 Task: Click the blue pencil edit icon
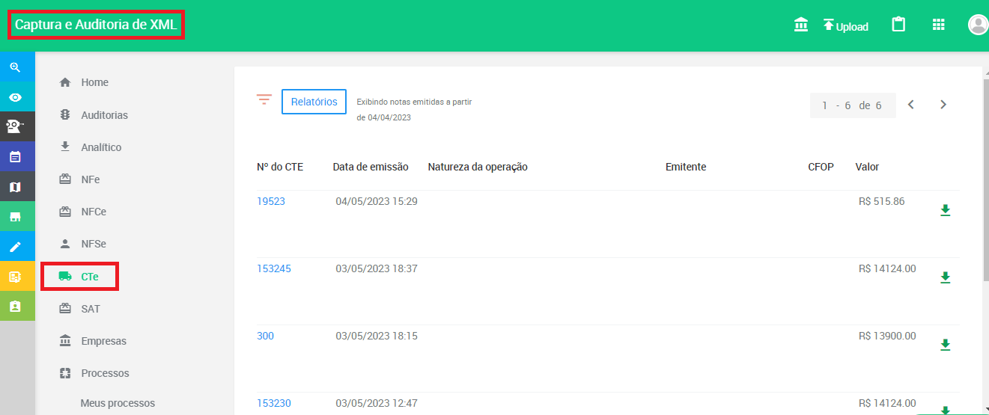point(14,246)
